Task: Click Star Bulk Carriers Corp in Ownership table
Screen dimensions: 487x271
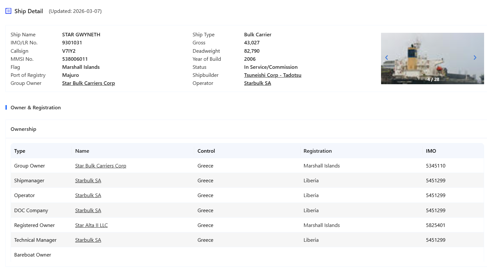Action: pos(100,166)
